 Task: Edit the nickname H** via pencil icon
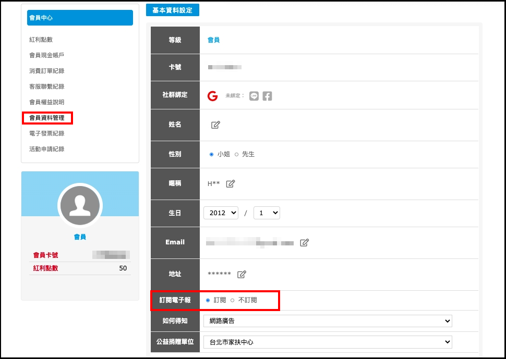pos(230,183)
